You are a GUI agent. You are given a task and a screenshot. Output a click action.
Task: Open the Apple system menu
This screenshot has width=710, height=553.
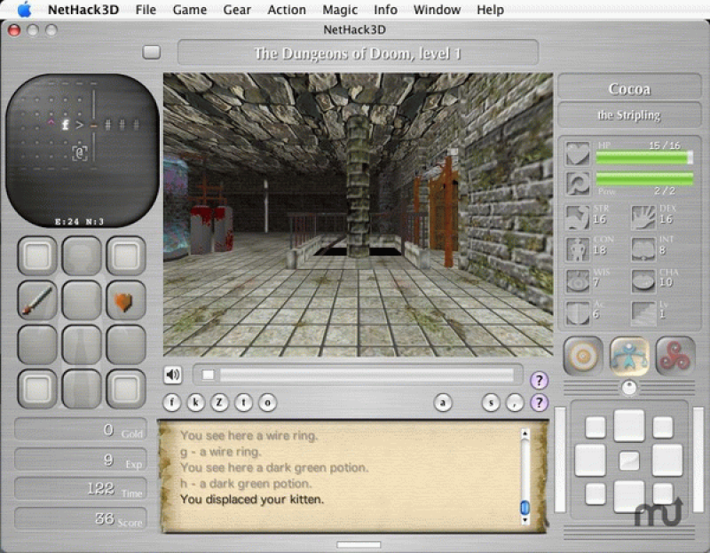point(24,10)
